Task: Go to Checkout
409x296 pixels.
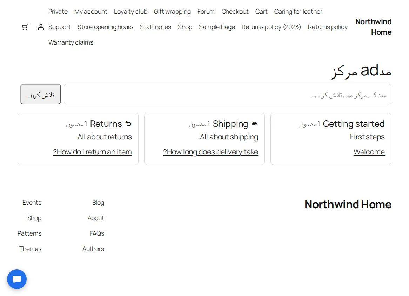Action: [x=235, y=12]
